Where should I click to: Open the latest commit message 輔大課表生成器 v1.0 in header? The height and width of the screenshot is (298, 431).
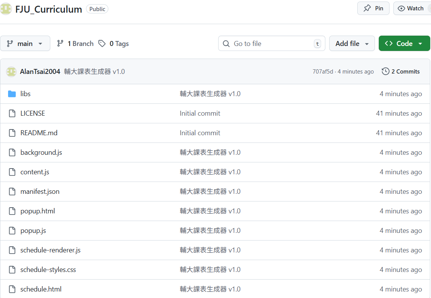tap(94, 72)
